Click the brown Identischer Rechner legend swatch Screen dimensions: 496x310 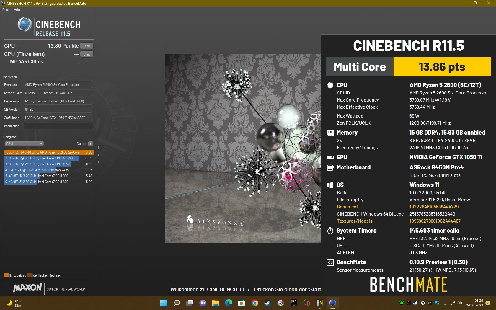click(29, 275)
